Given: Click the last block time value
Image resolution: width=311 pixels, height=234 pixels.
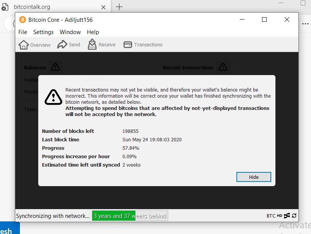Looking at the screenshot, I should [152, 140].
